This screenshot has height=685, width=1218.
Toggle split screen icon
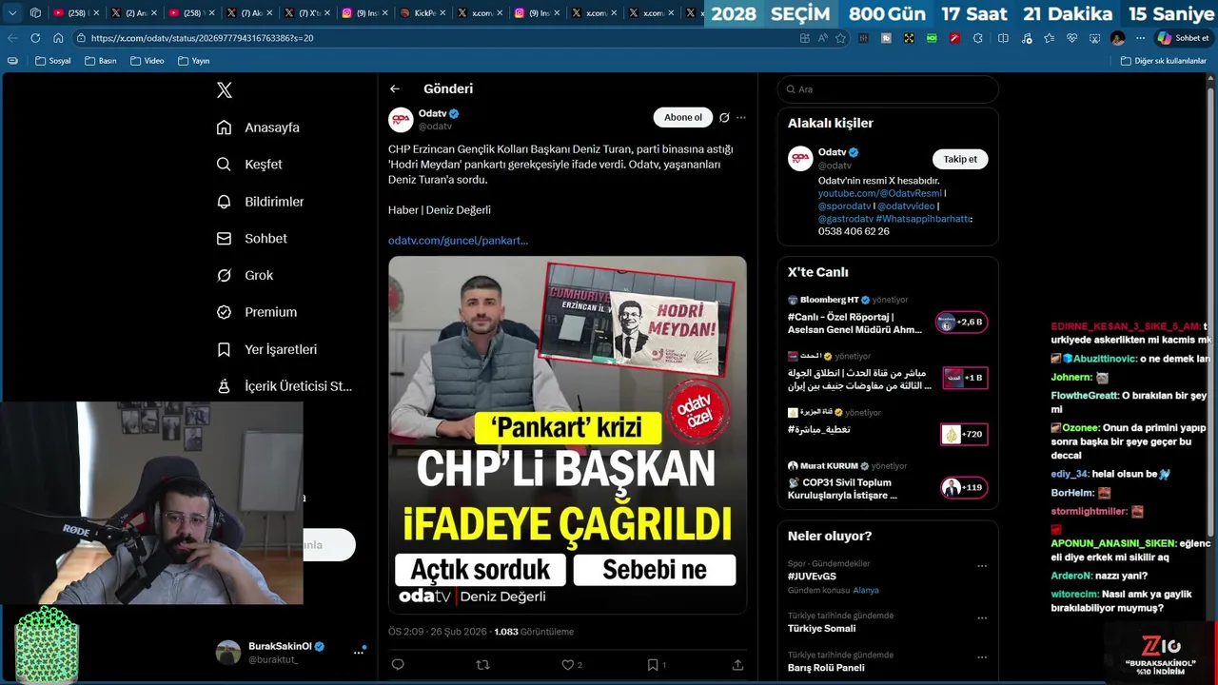point(1003,38)
